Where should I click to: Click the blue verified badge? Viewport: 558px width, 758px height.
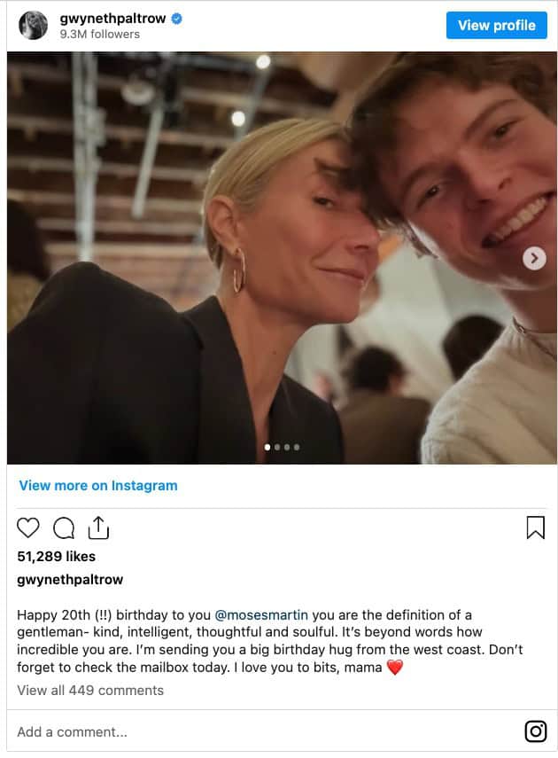pyautogui.click(x=177, y=18)
